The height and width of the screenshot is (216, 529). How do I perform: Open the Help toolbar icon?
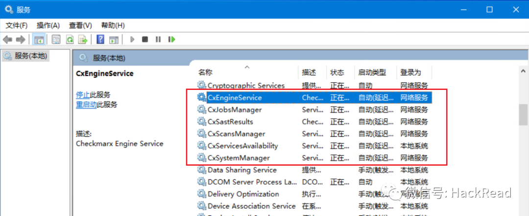tap(100, 40)
